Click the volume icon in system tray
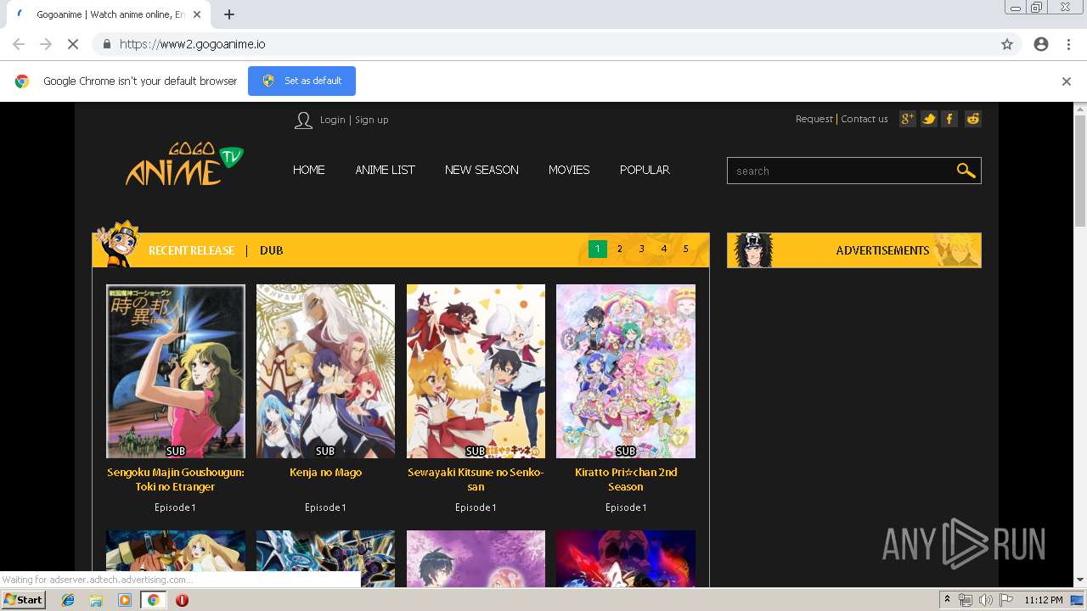This screenshot has height=611, width=1087. tap(985, 600)
